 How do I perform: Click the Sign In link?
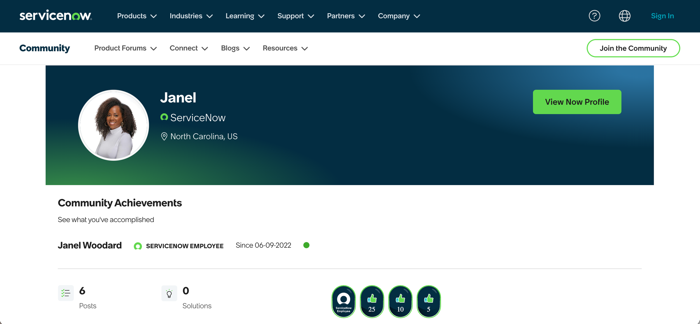point(662,16)
